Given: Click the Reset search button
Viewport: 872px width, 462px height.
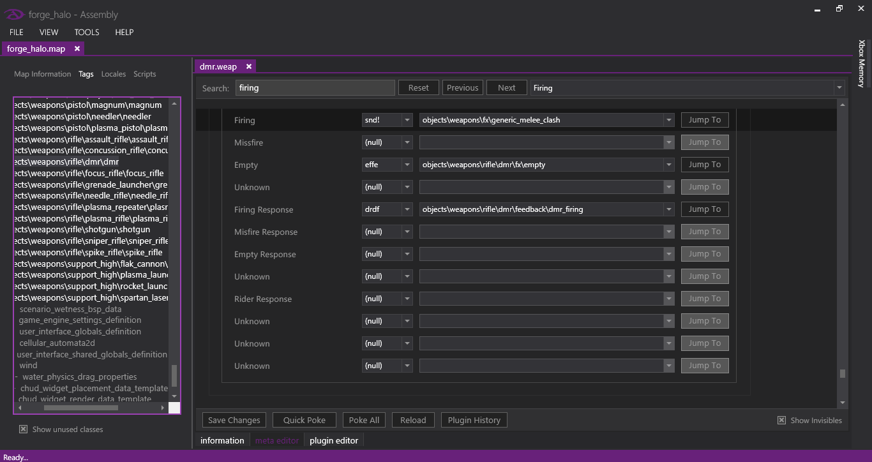Looking at the screenshot, I should [x=419, y=88].
